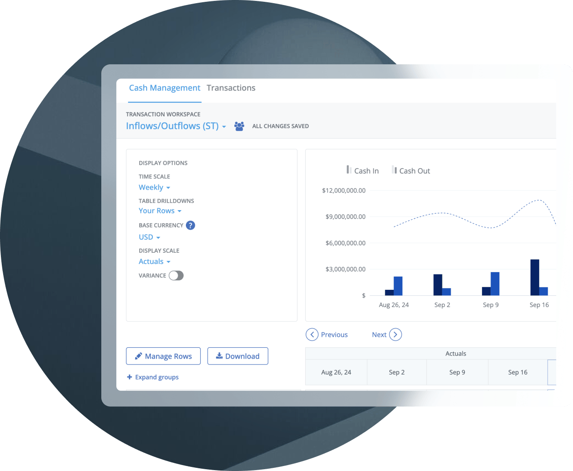Select the Cash Management tab
This screenshot has width=573, height=471.
click(165, 88)
